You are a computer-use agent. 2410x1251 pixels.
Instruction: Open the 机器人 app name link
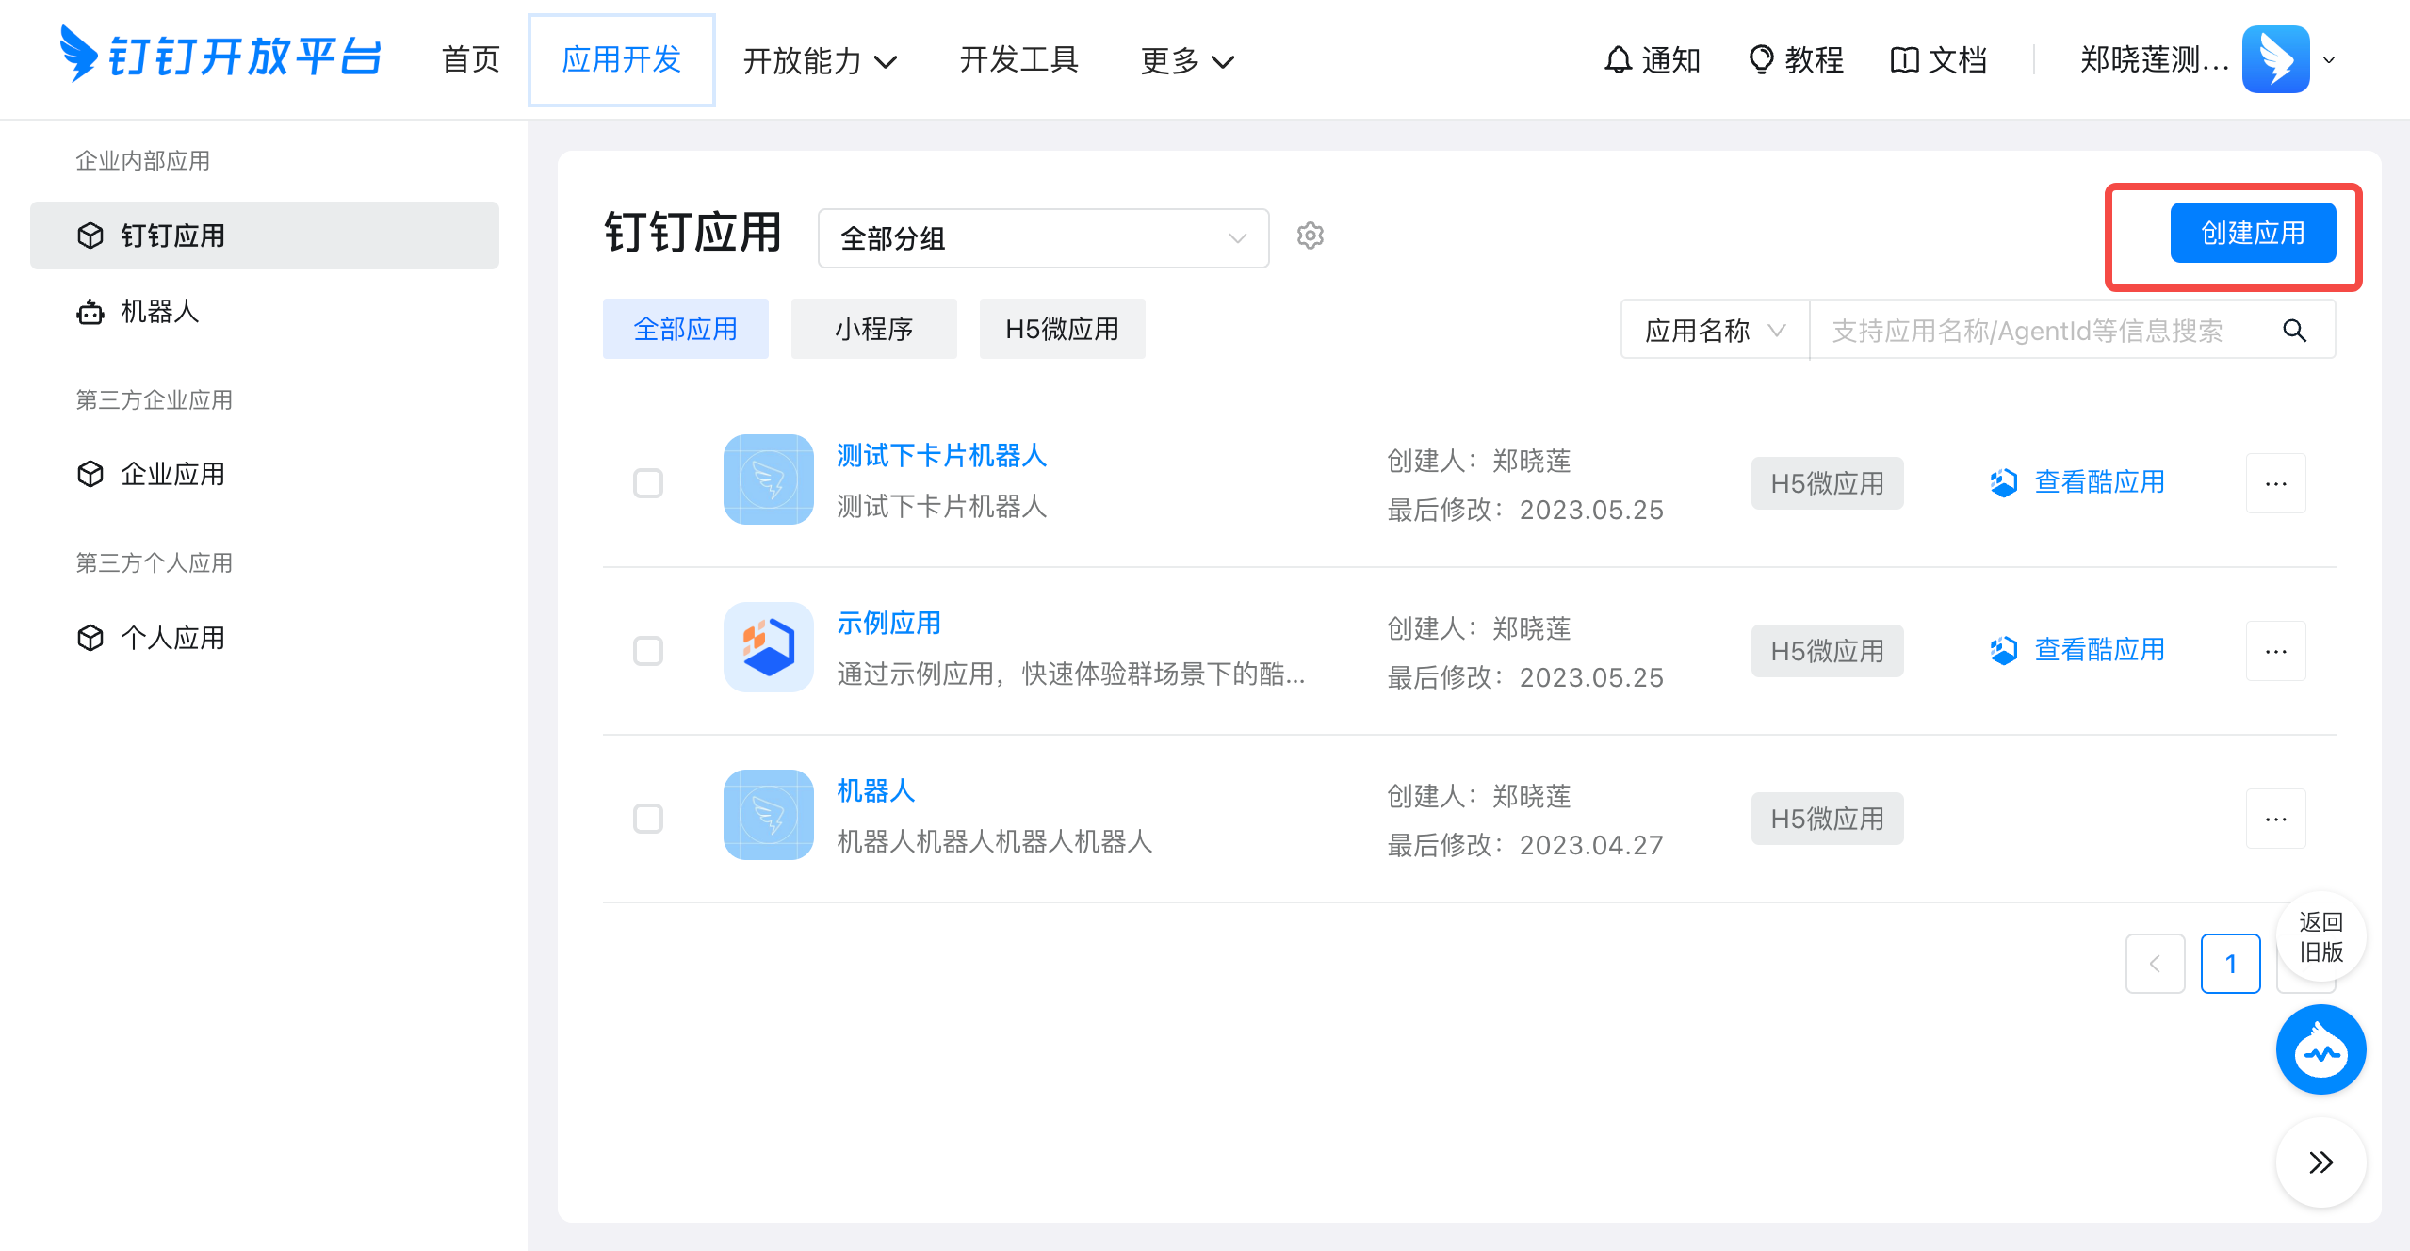pyautogui.click(x=876, y=791)
